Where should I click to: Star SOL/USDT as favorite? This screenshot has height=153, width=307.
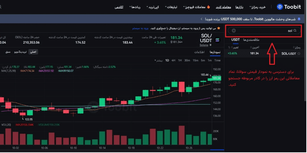tap(299, 53)
